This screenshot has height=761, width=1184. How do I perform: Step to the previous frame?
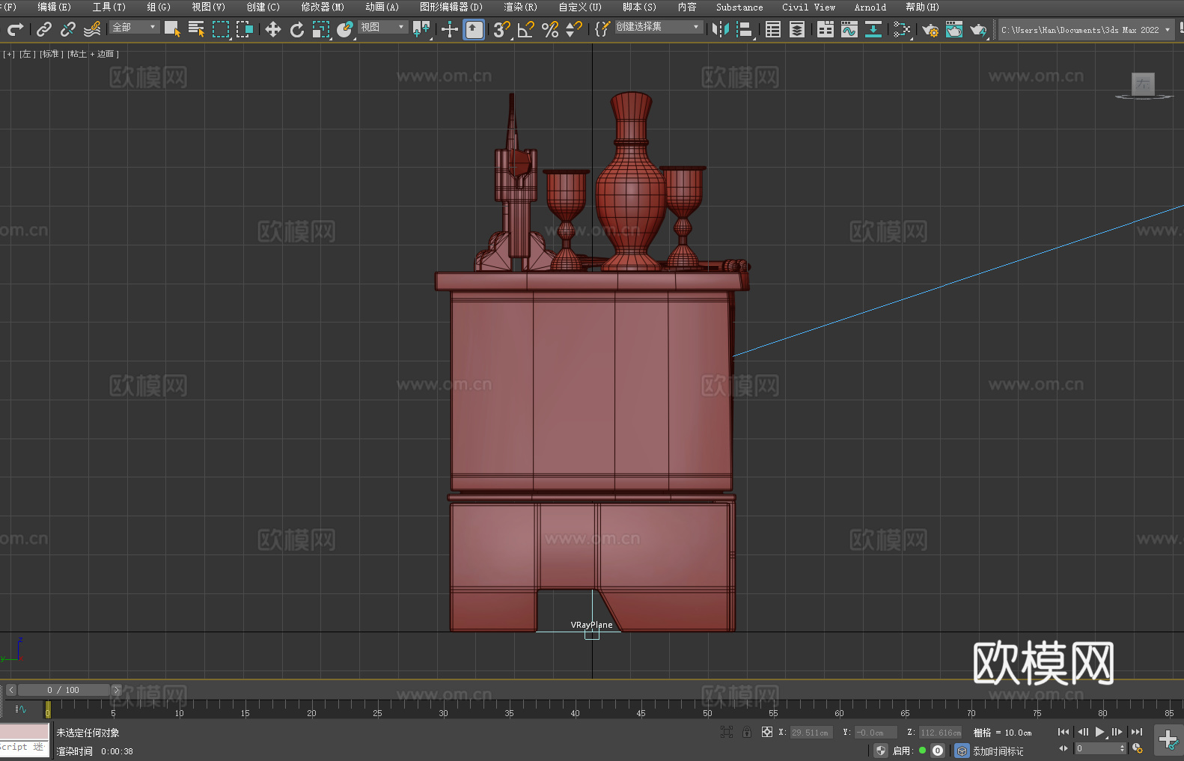[x=1082, y=732]
